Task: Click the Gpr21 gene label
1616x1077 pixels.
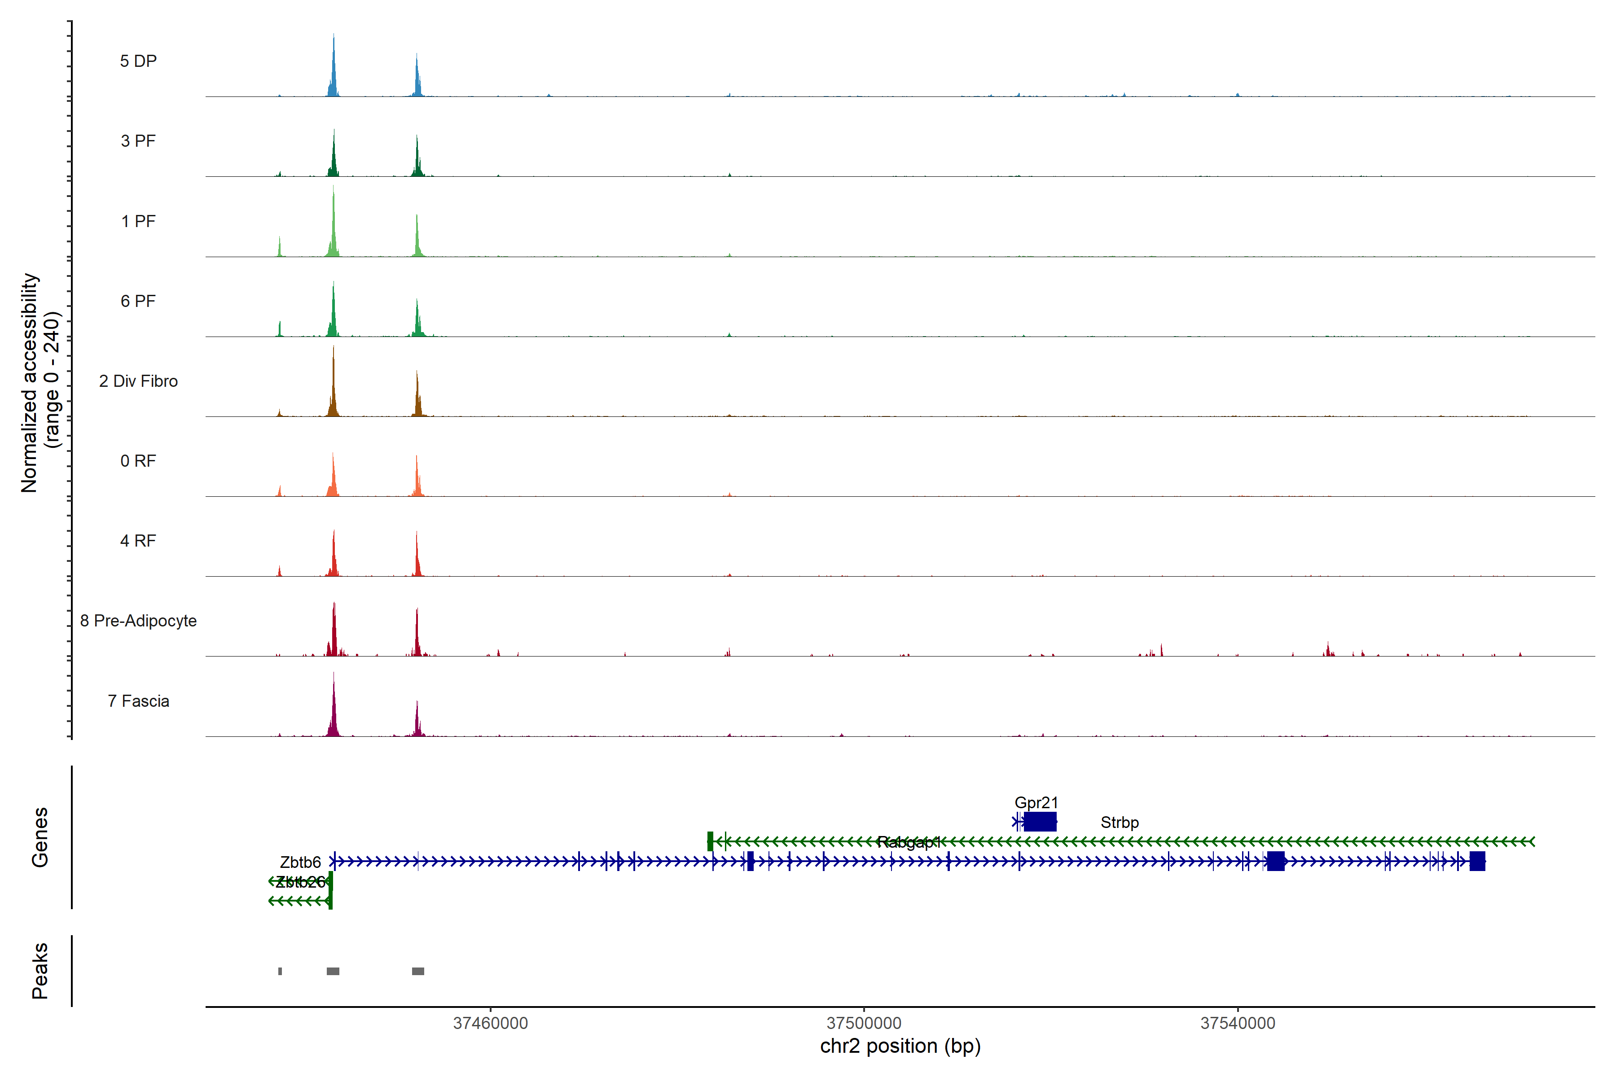Action: point(1036,802)
